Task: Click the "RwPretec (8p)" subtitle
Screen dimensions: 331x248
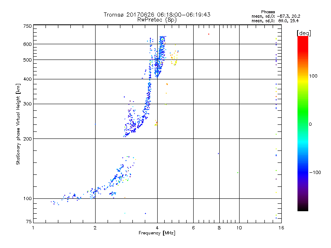Action: coord(157,20)
